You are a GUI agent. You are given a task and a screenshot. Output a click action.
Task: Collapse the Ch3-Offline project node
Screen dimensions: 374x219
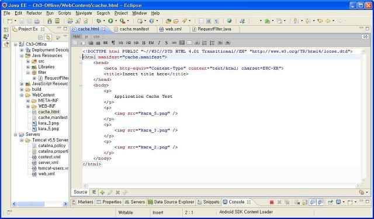coord(16,45)
